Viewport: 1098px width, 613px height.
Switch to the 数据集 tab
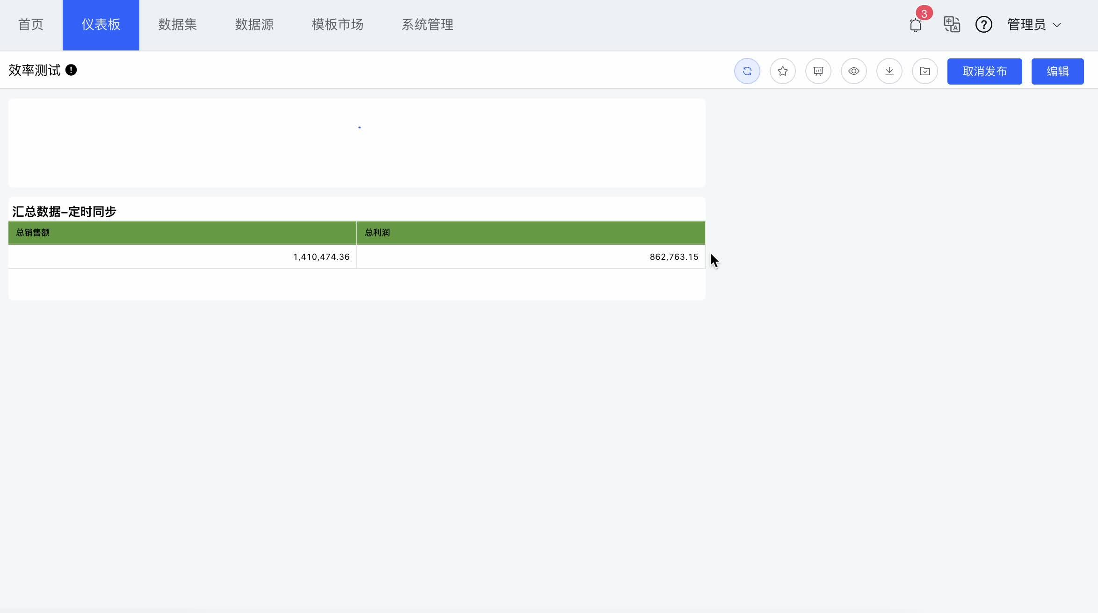point(178,25)
